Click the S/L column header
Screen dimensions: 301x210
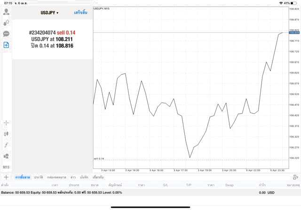tap(166, 185)
